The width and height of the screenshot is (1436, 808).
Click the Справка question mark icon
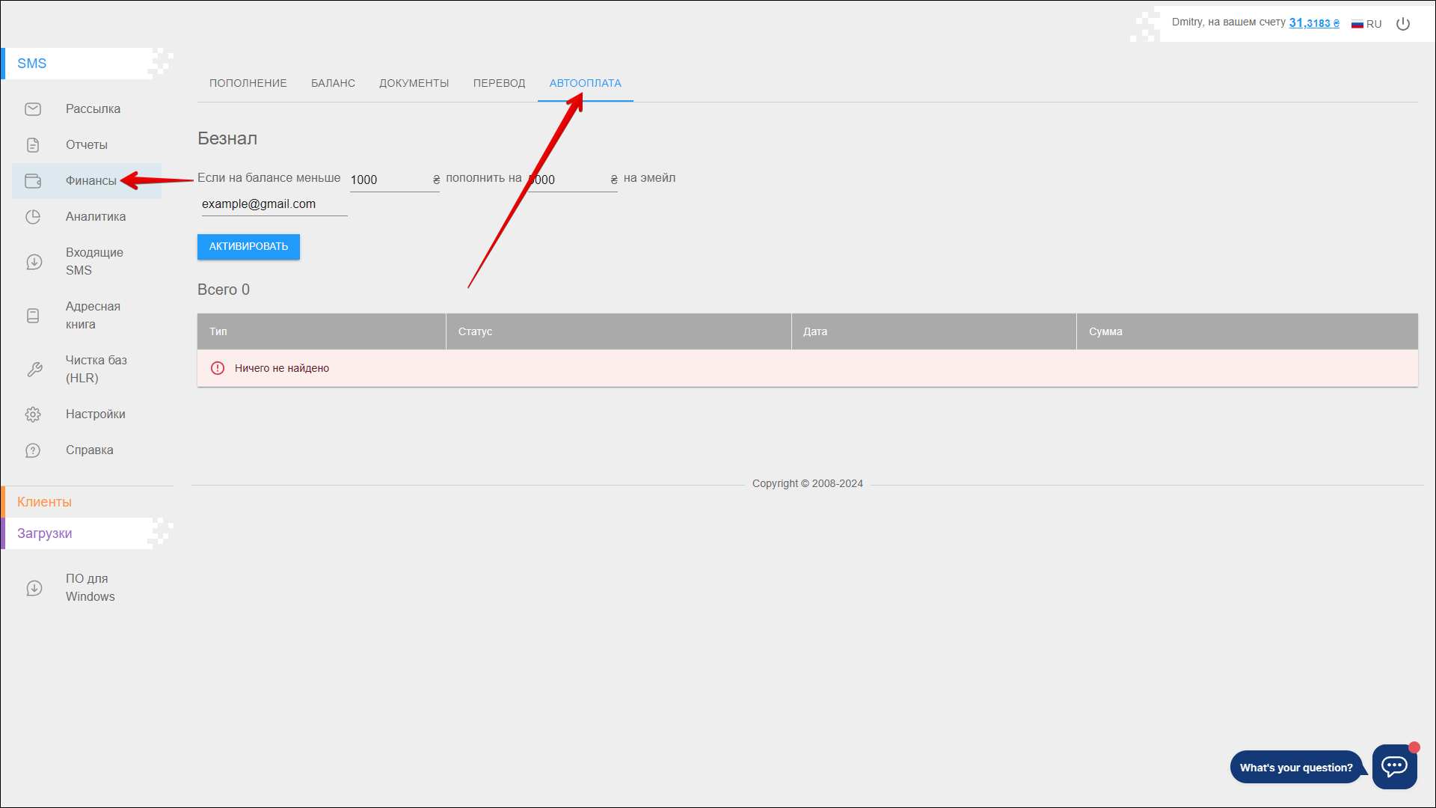33,450
